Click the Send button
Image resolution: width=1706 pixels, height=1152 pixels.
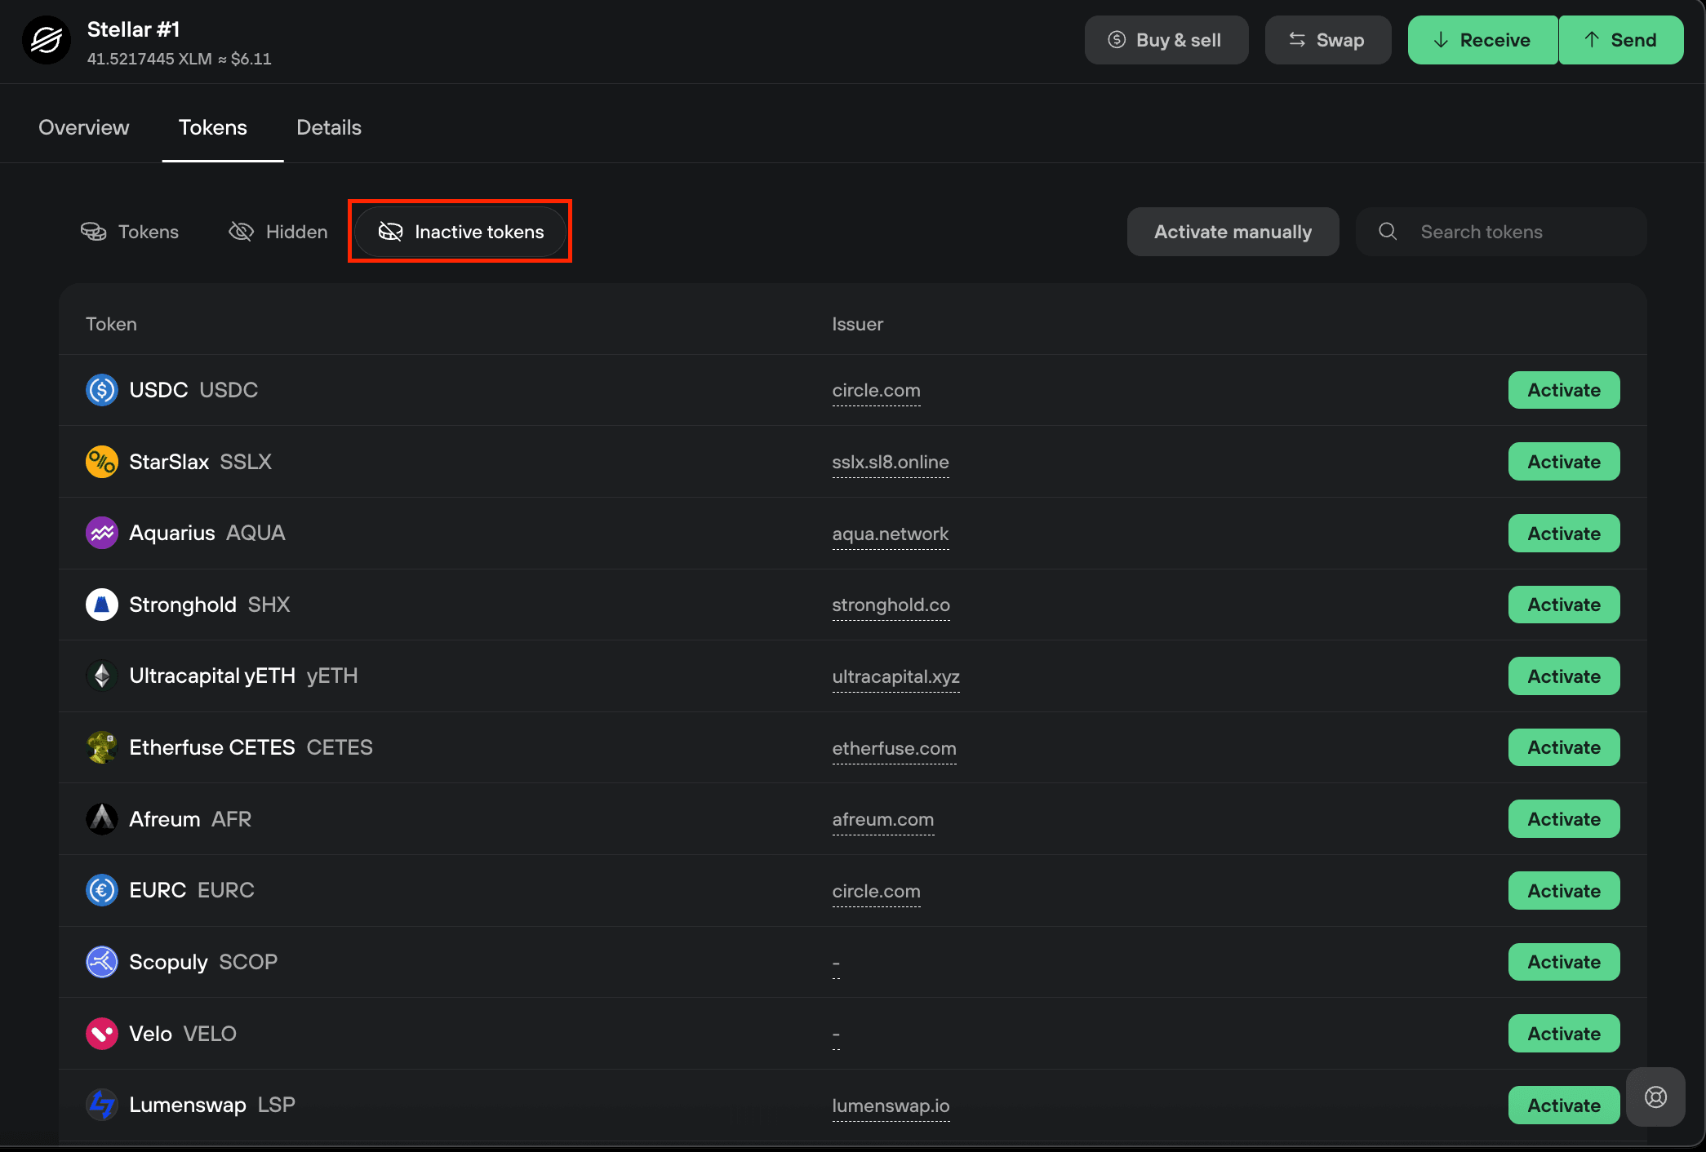tap(1621, 40)
